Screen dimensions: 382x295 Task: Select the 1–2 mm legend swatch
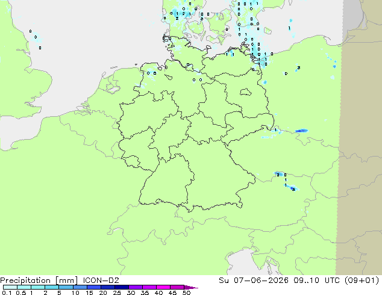(38, 287)
